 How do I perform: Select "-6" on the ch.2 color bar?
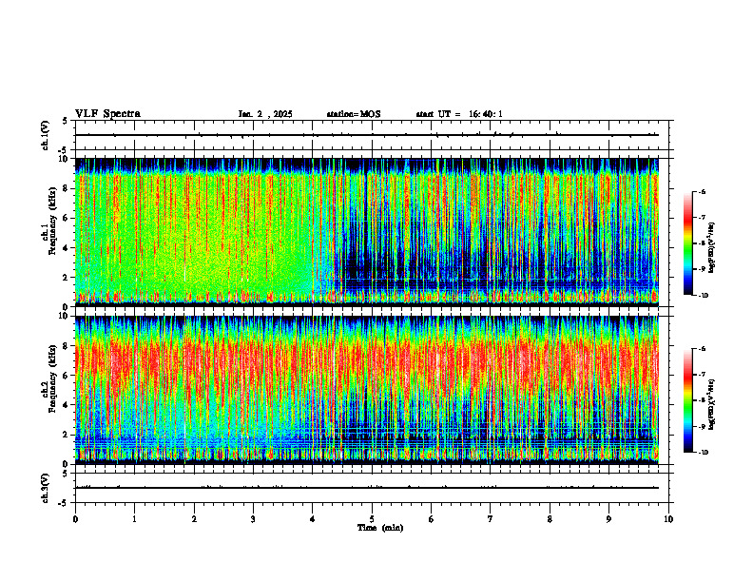pos(702,349)
